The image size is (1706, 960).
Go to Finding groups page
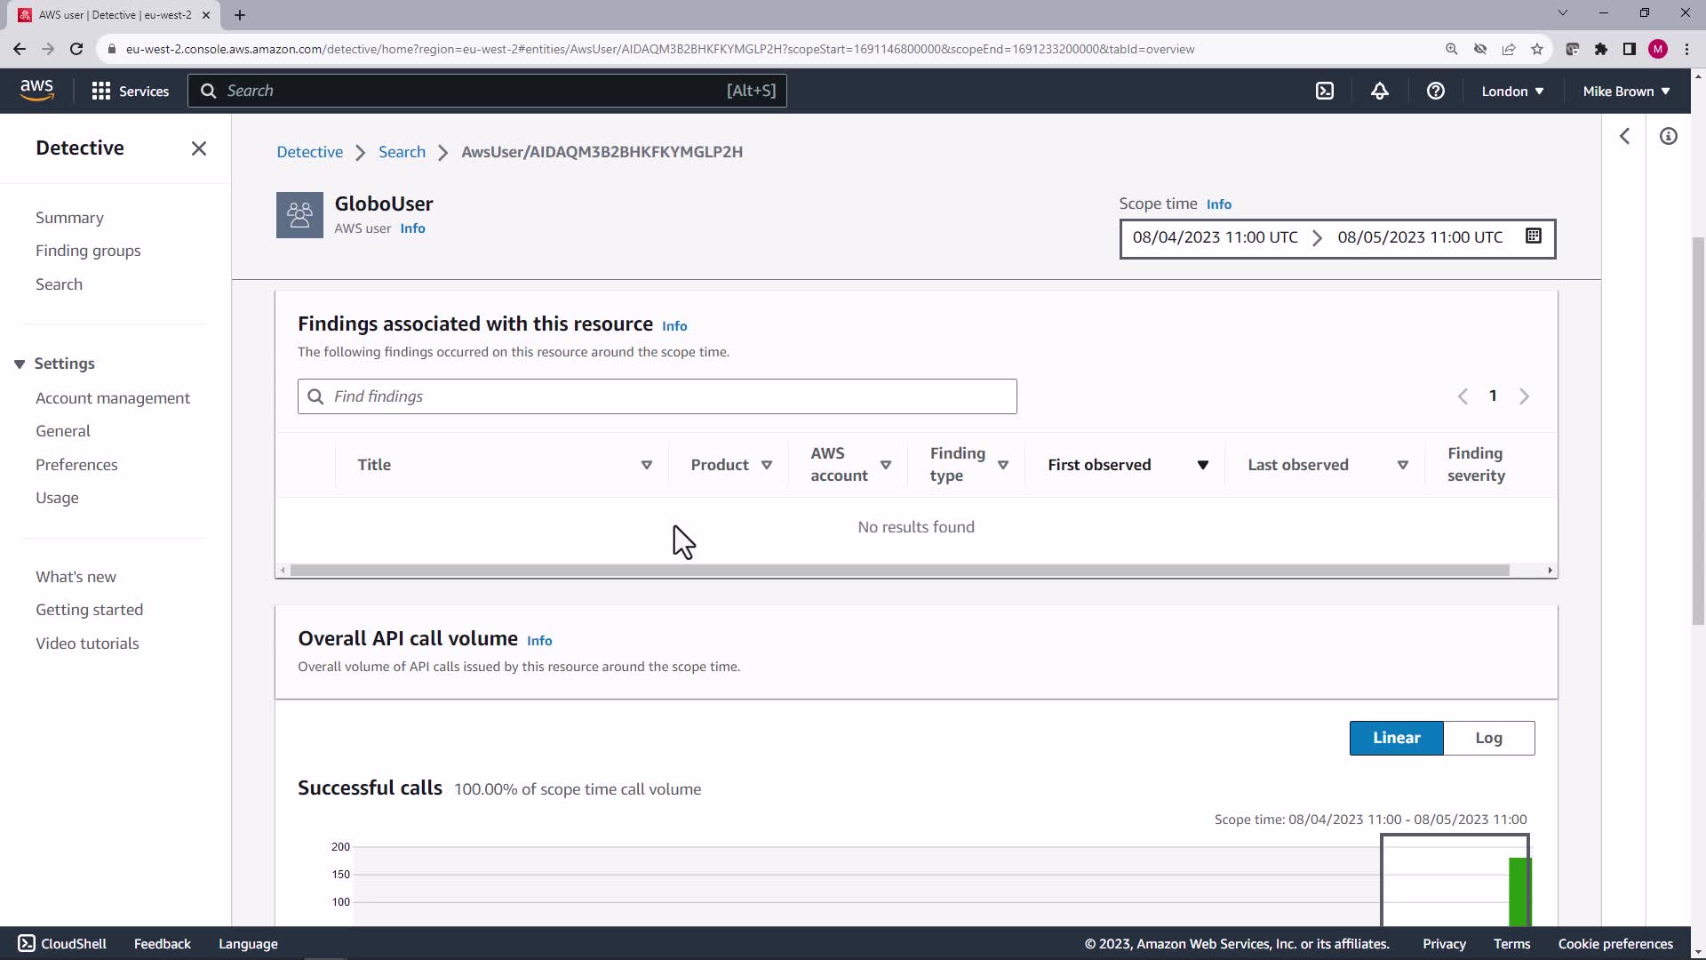(88, 251)
